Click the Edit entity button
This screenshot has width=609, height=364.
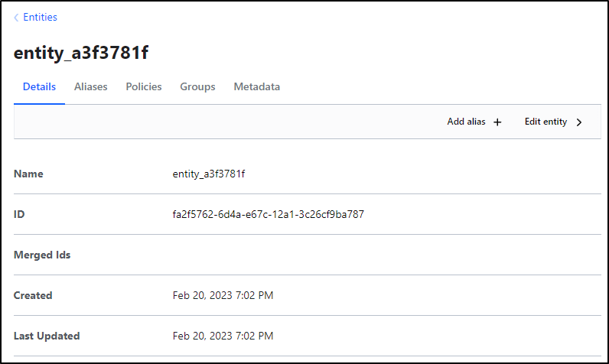553,122
